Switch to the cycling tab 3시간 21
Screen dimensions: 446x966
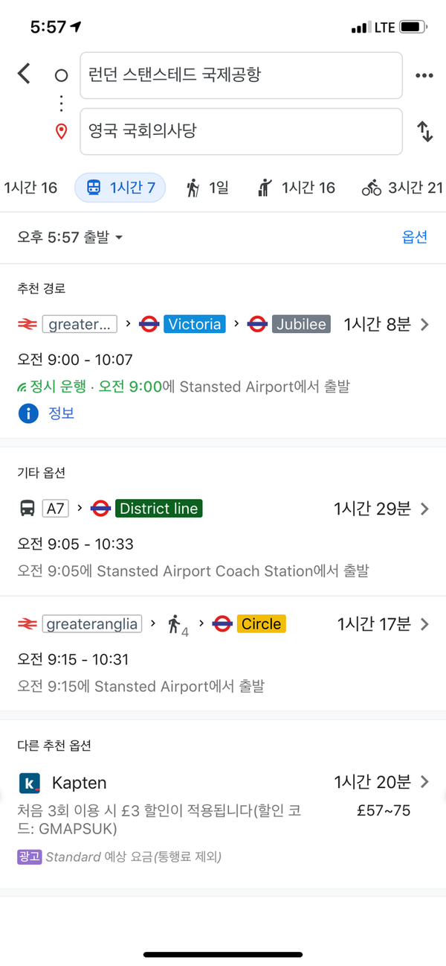pos(402,188)
